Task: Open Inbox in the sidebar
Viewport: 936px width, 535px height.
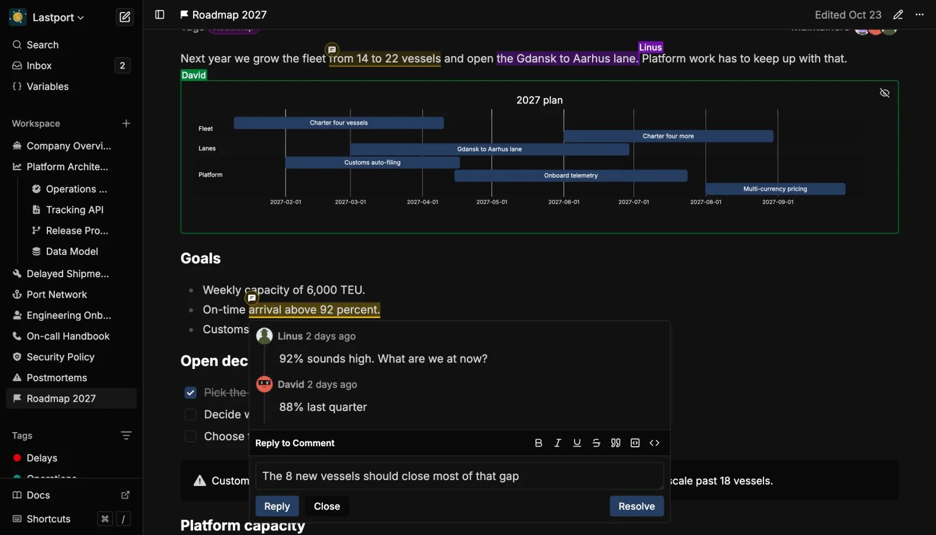Action: coord(71,65)
